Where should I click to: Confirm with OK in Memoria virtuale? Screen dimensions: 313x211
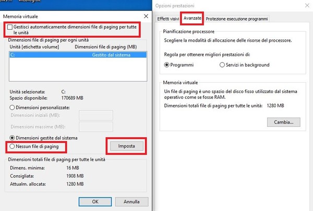click(x=95, y=202)
